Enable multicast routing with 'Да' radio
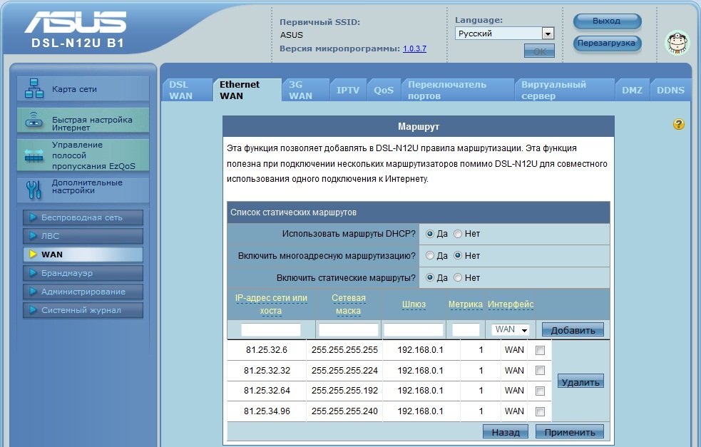This screenshot has height=447, width=701. (x=430, y=255)
